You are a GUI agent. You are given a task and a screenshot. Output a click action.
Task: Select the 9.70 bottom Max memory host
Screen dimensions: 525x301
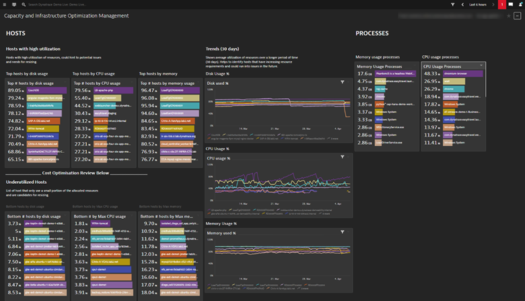pos(170,224)
